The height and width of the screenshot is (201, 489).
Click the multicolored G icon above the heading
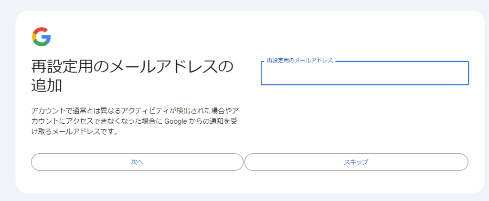click(42, 37)
